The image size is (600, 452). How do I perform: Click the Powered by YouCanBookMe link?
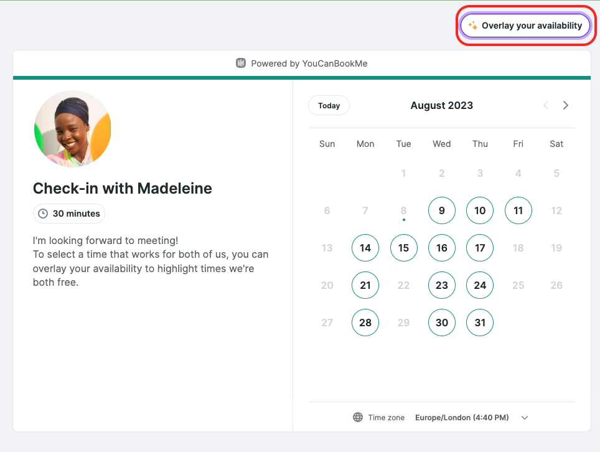tap(301, 64)
